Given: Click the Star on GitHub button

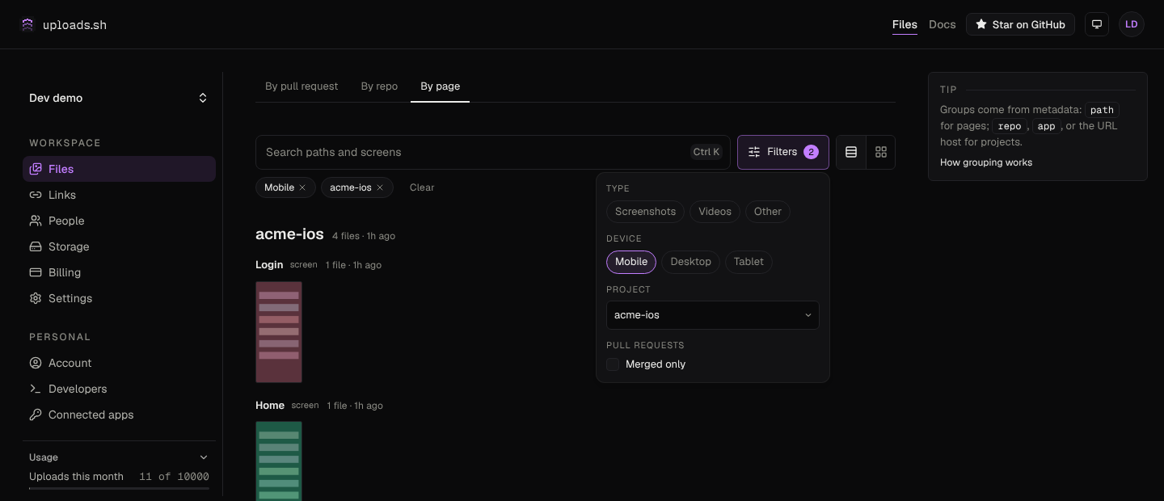Looking at the screenshot, I should click(x=1020, y=24).
